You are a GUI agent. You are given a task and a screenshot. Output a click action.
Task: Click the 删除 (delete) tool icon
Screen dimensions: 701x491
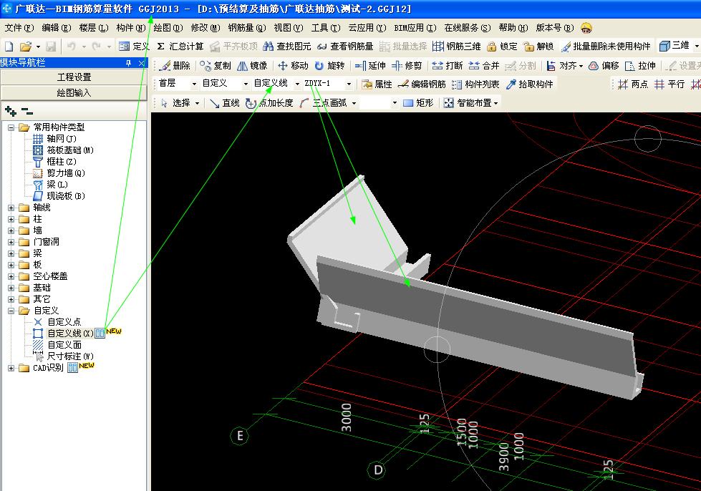coord(164,65)
